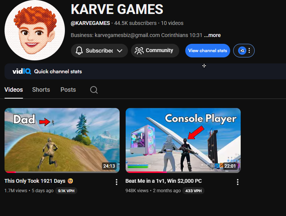
Task: Expand channel description with ...more
Action: pos(212,35)
